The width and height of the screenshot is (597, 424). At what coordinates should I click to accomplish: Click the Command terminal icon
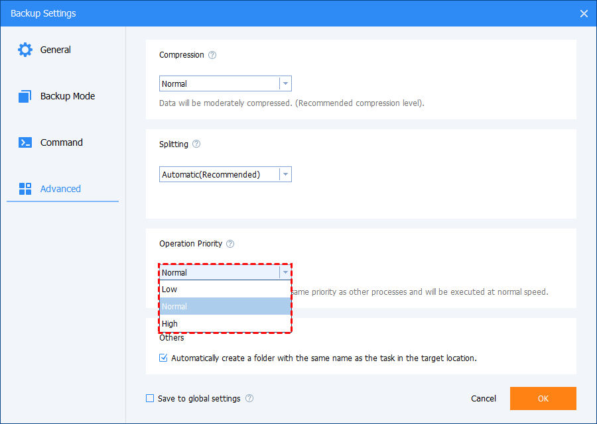click(x=25, y=142)
